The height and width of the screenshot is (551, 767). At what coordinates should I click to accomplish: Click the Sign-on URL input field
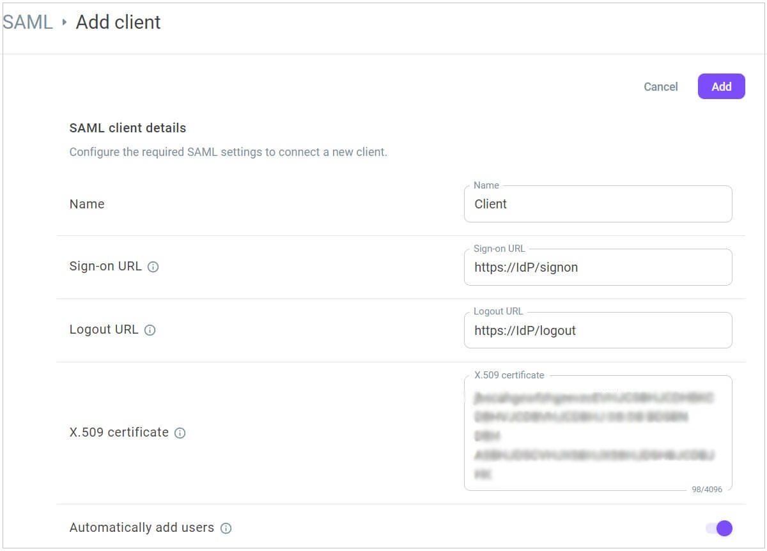[x=598, y=267]
